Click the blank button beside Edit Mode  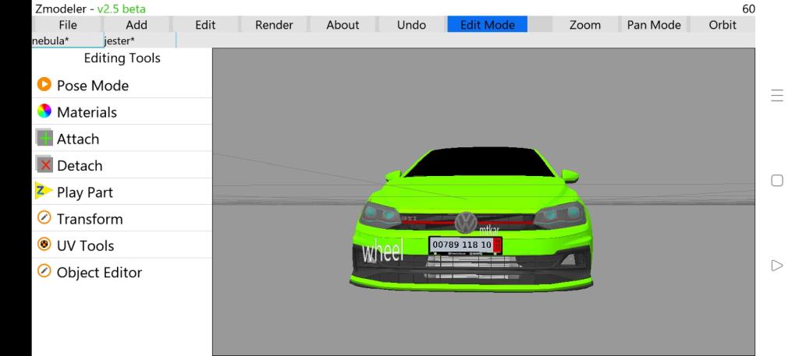point(540,24)
